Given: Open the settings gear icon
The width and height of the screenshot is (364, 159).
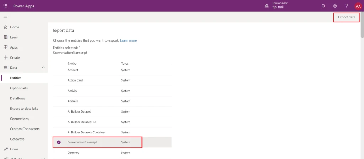Looking at the screenshot, I should (334, 6).
